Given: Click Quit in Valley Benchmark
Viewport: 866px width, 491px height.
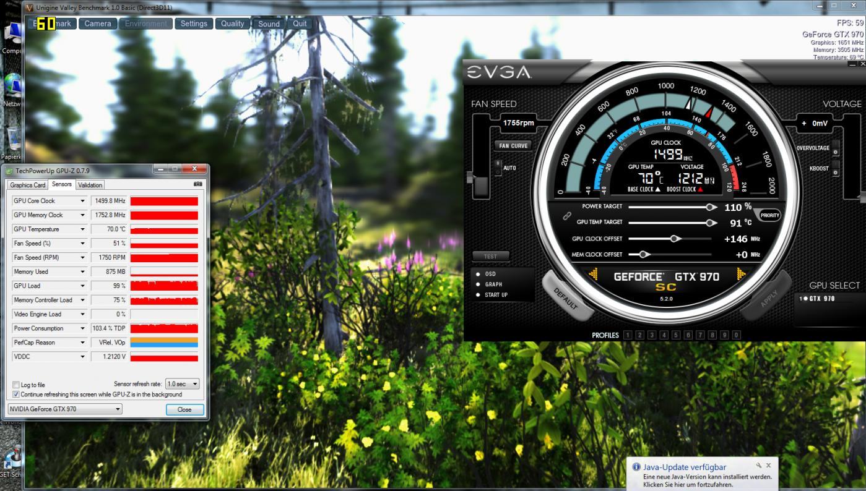Looking at the screenshot, I should [x=300, y=23].
